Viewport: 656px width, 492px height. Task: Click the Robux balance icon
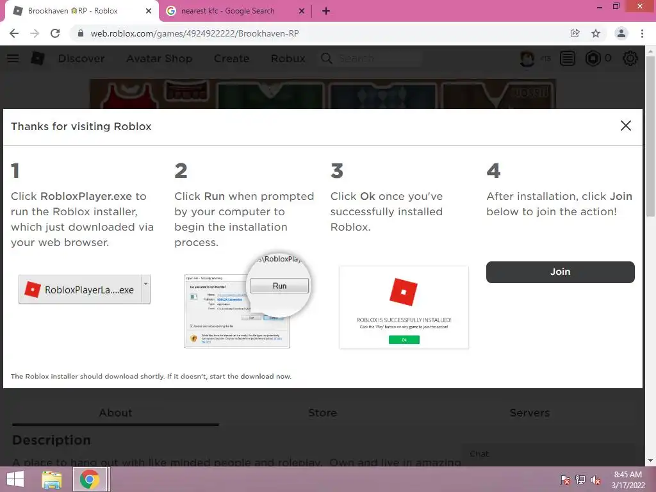[593, 58]
